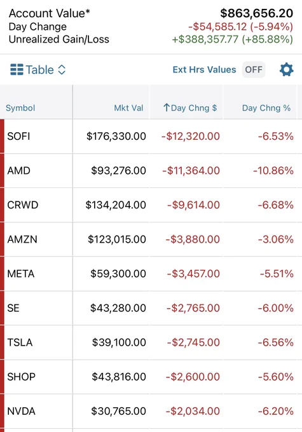Select the AMD symbol row
The image size is (302, 432).
tap(151, 171)
